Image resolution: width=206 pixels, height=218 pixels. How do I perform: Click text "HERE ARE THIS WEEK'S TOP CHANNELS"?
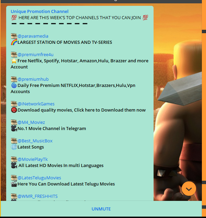coord(59,18)
